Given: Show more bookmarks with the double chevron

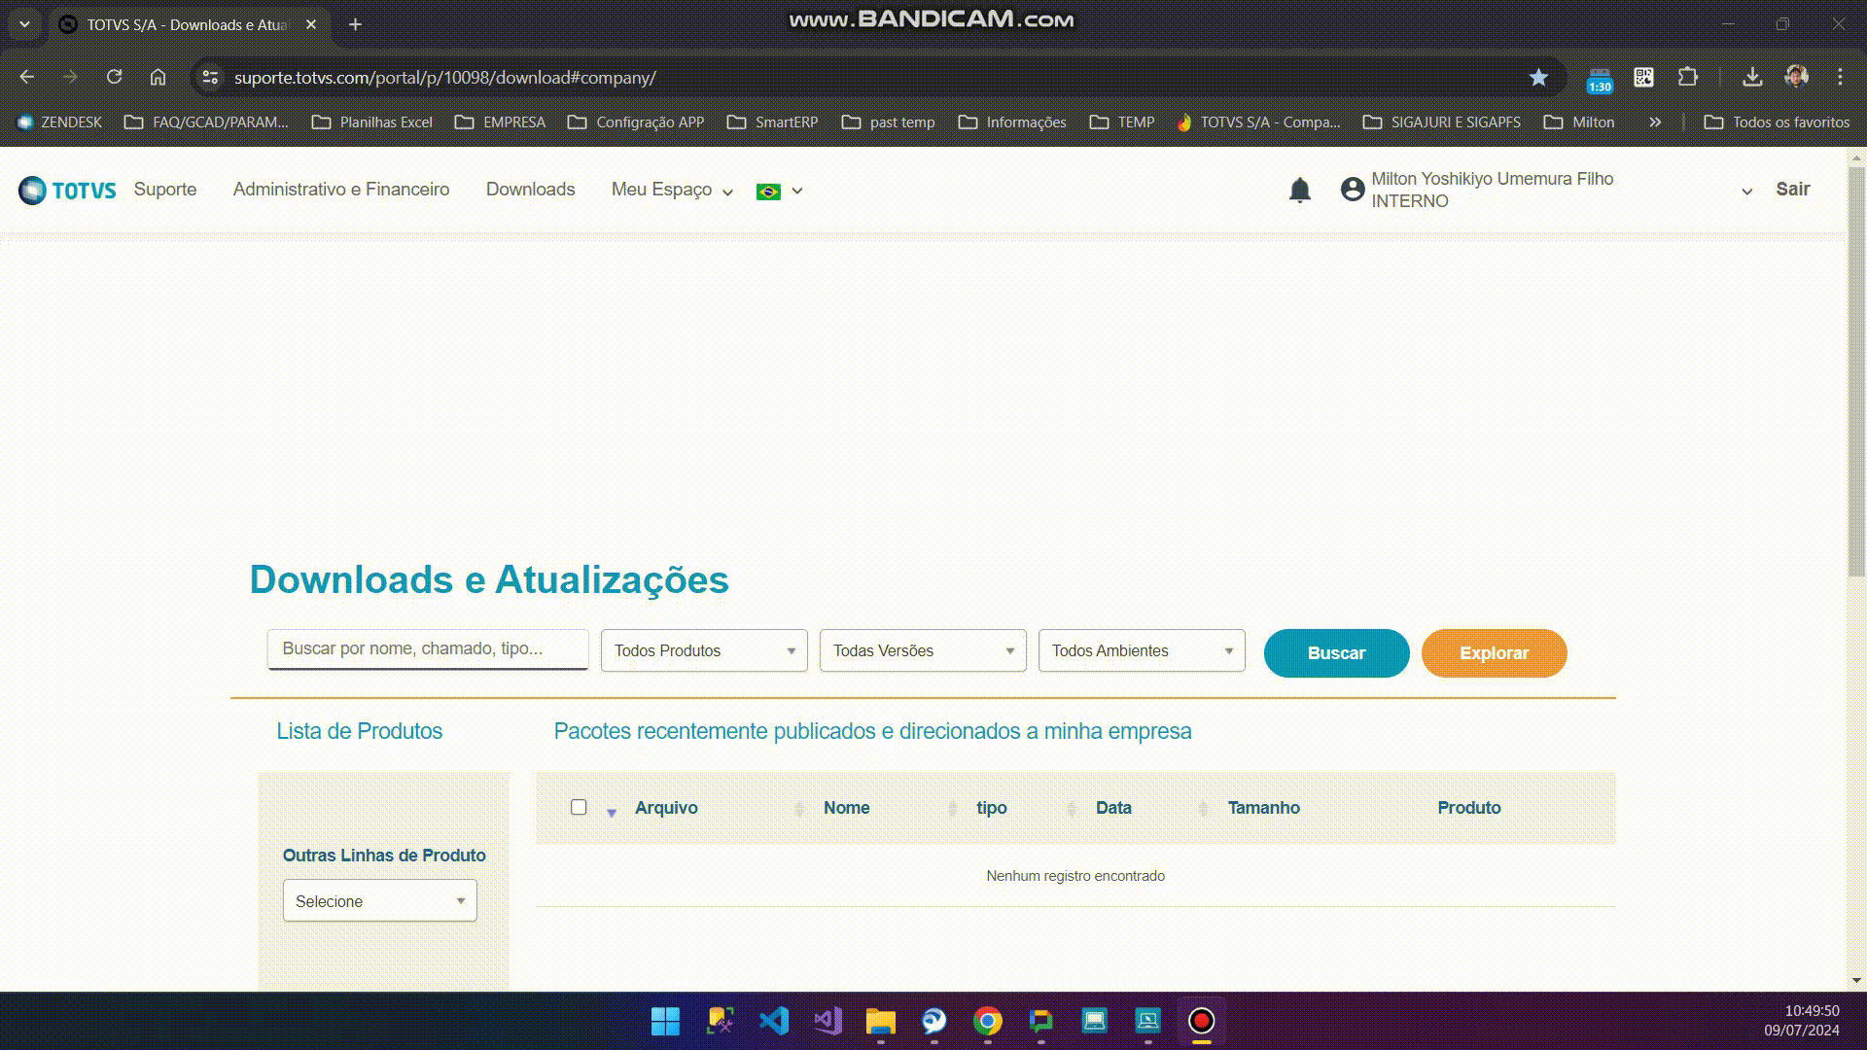Looking at the screenshot, I should (x=1655, y=122).
